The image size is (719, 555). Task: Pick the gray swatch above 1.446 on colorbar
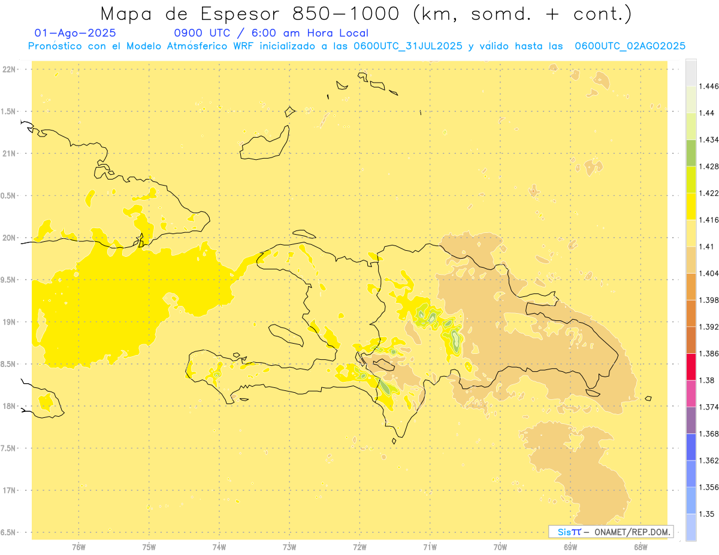tap(691, 72)
